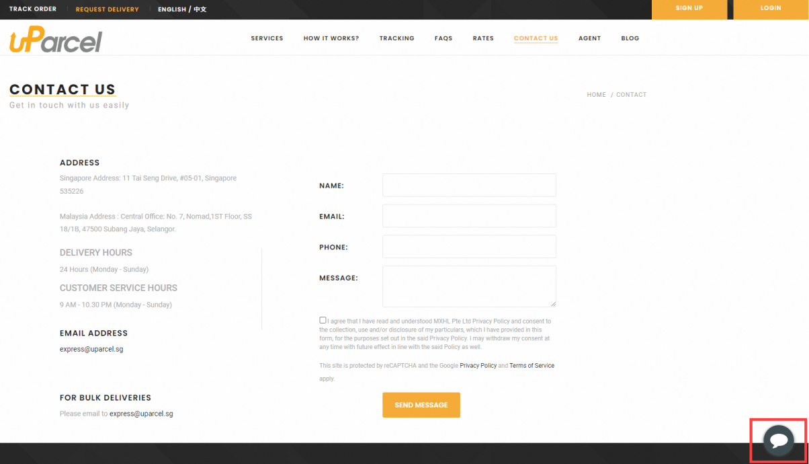Viewport: 809px width, 464px height.
Task: Click express@uparcel.sg under Email Address
Action: pos(91,349)
